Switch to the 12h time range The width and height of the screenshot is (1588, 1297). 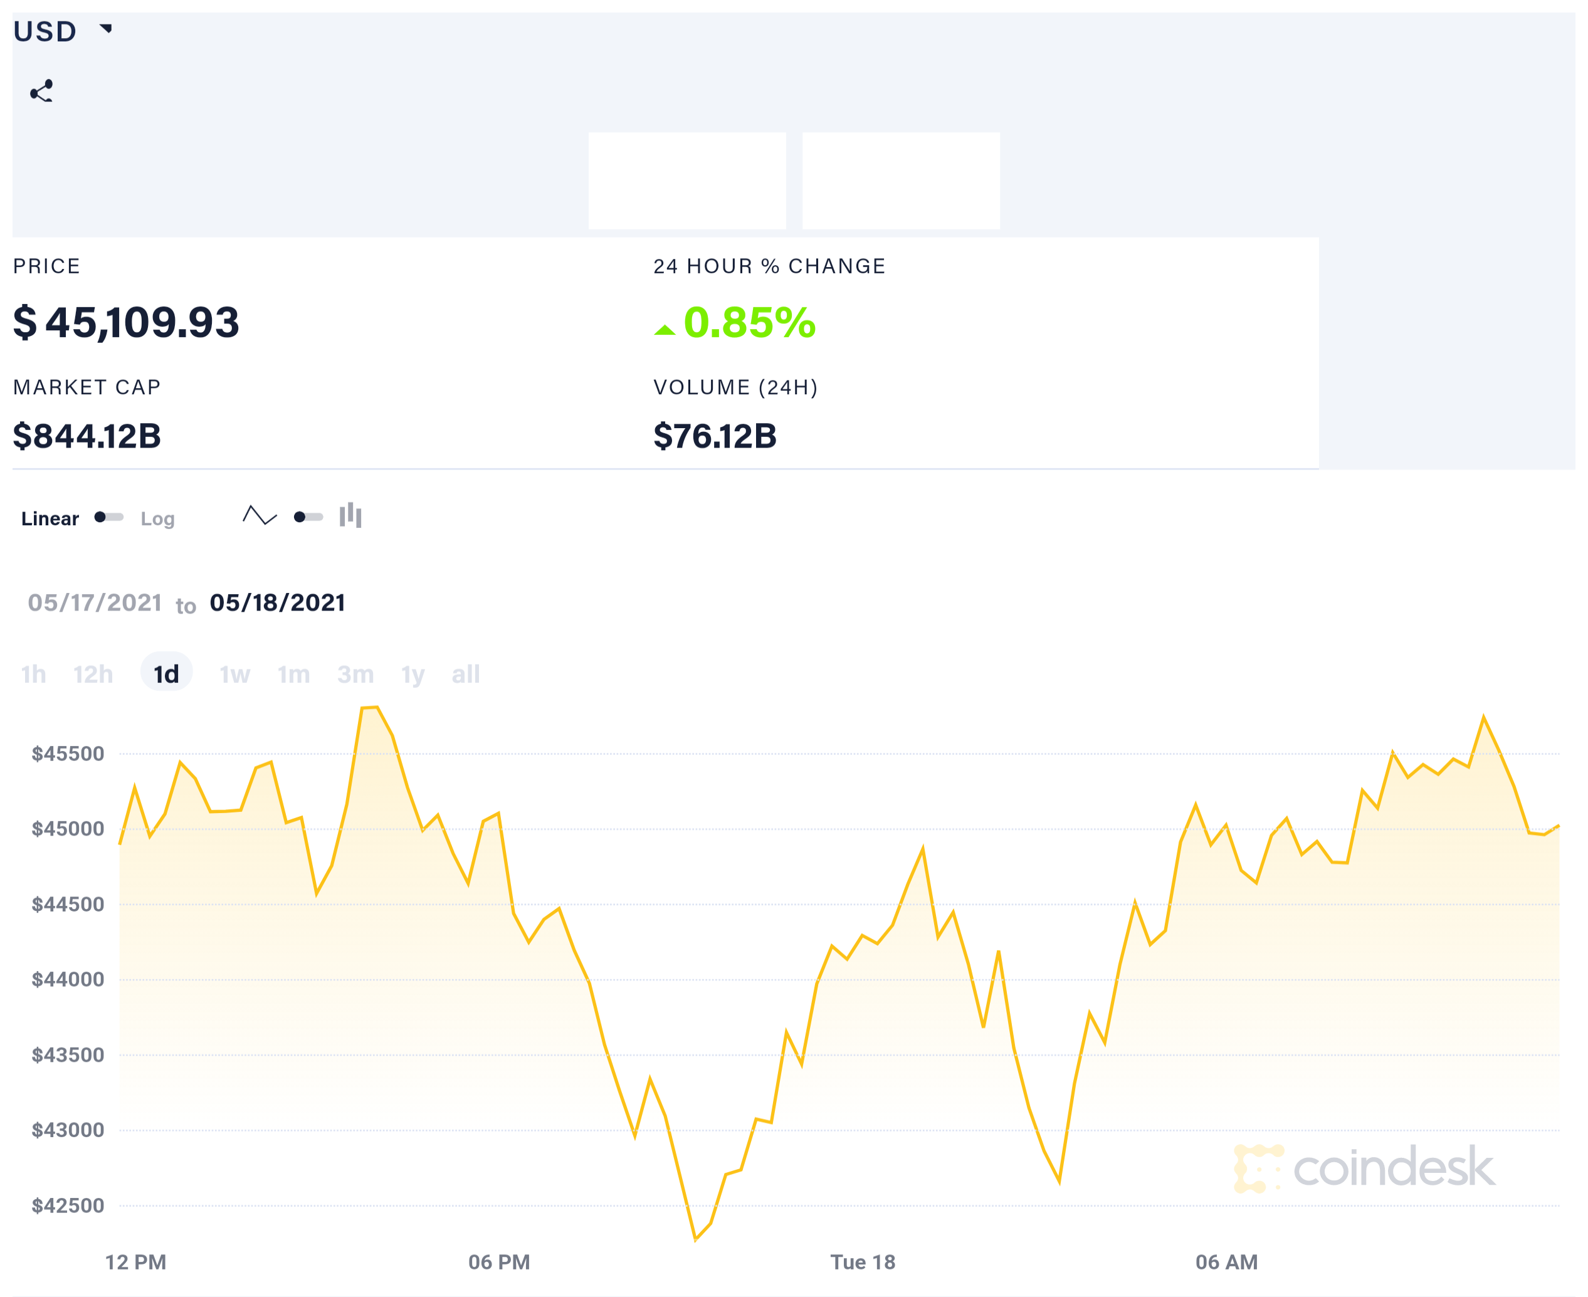click(93, 675)
